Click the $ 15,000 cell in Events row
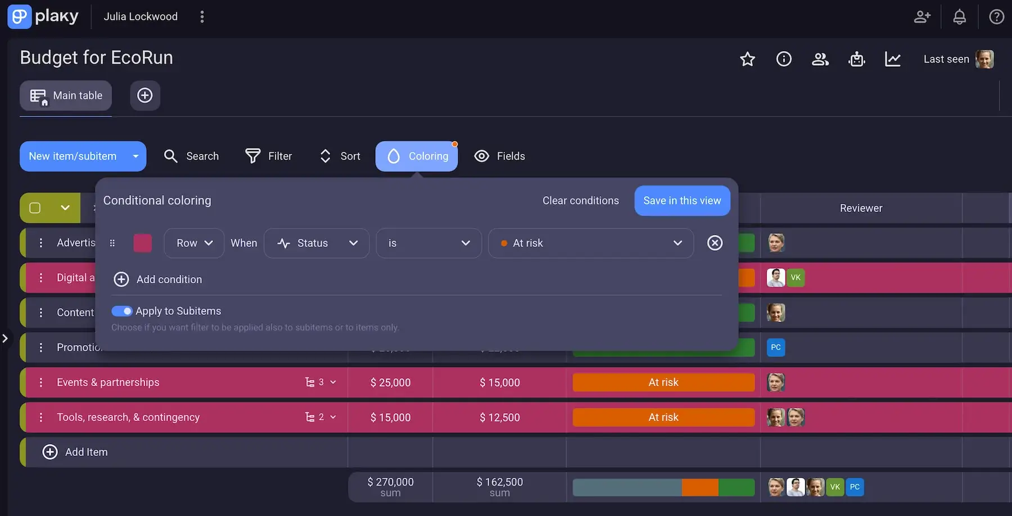The image size is (1012, 516). click(x=499, y=383)
